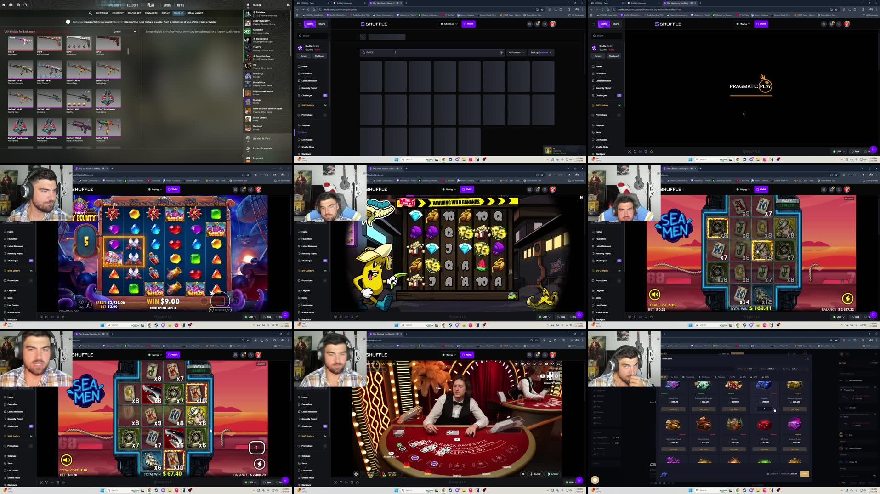
Task: Click the Wallet button in Shuffle header
Action: [x=468, y=24]
